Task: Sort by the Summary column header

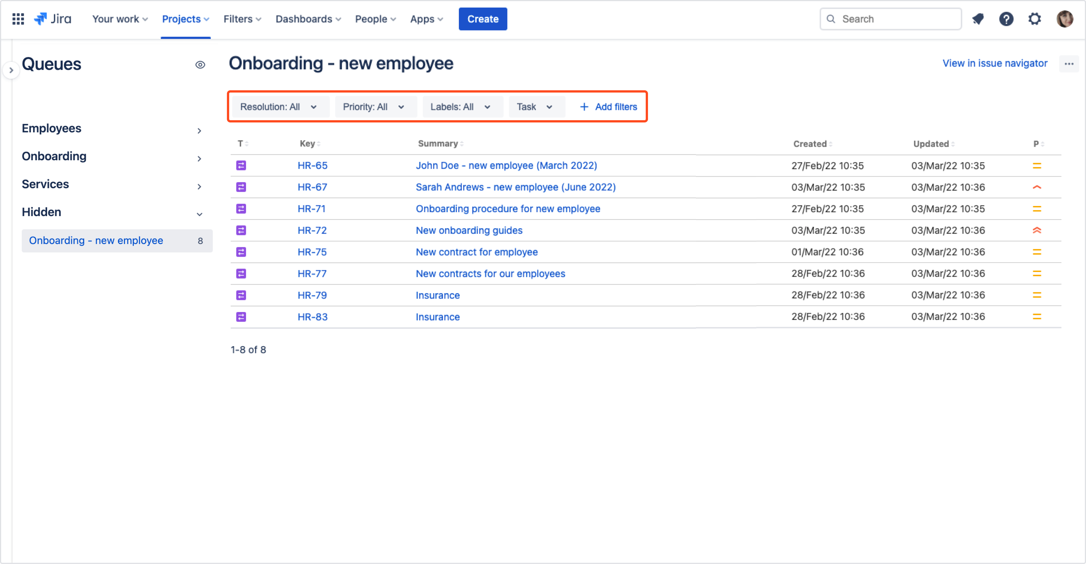Action: 441,144
